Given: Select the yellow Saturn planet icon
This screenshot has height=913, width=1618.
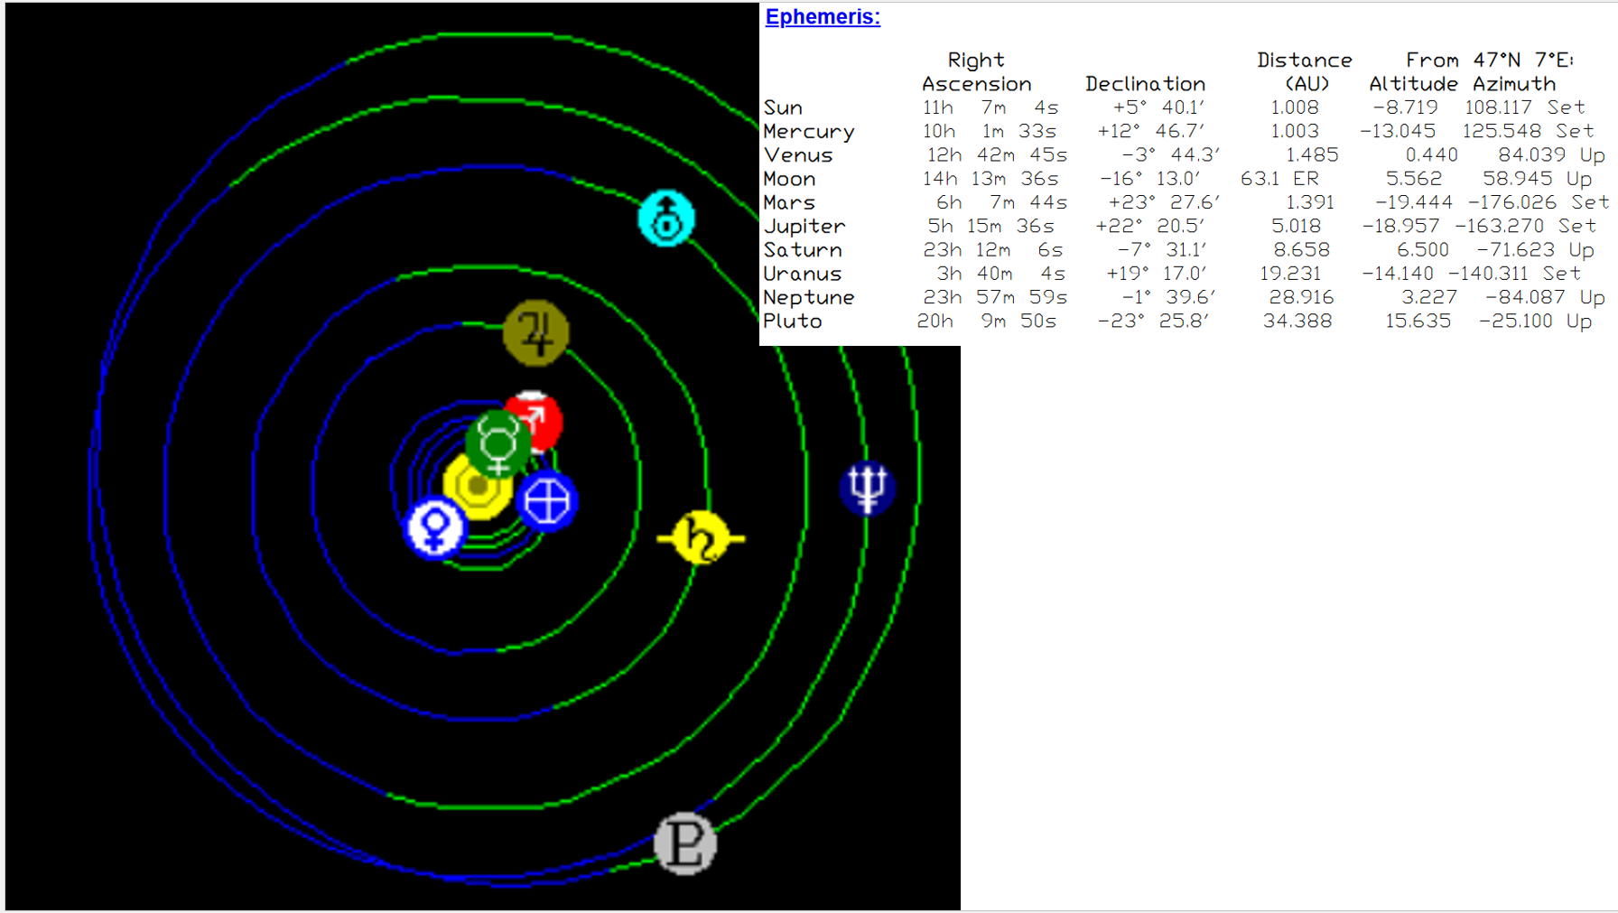Looking at the screenshot, I should point(701,538).
